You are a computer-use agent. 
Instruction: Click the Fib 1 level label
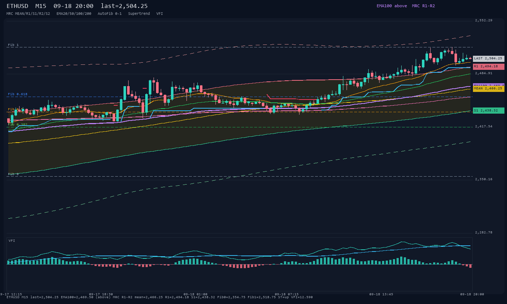point(13,45)
